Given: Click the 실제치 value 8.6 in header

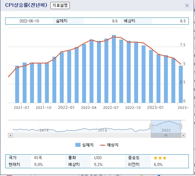Looking at the screenshot, I should (115, 21).
